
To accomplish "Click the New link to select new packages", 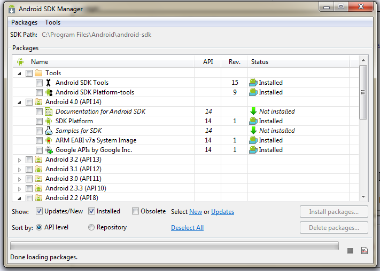I will 196,212.
